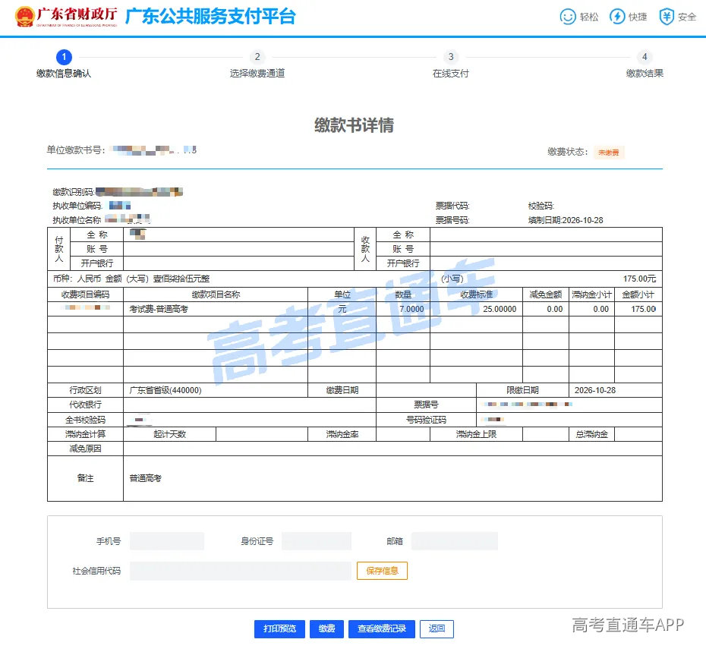Select step 3 circle 在线支付
The height and width of the screenshot is (655, 706).
[451, 57]
